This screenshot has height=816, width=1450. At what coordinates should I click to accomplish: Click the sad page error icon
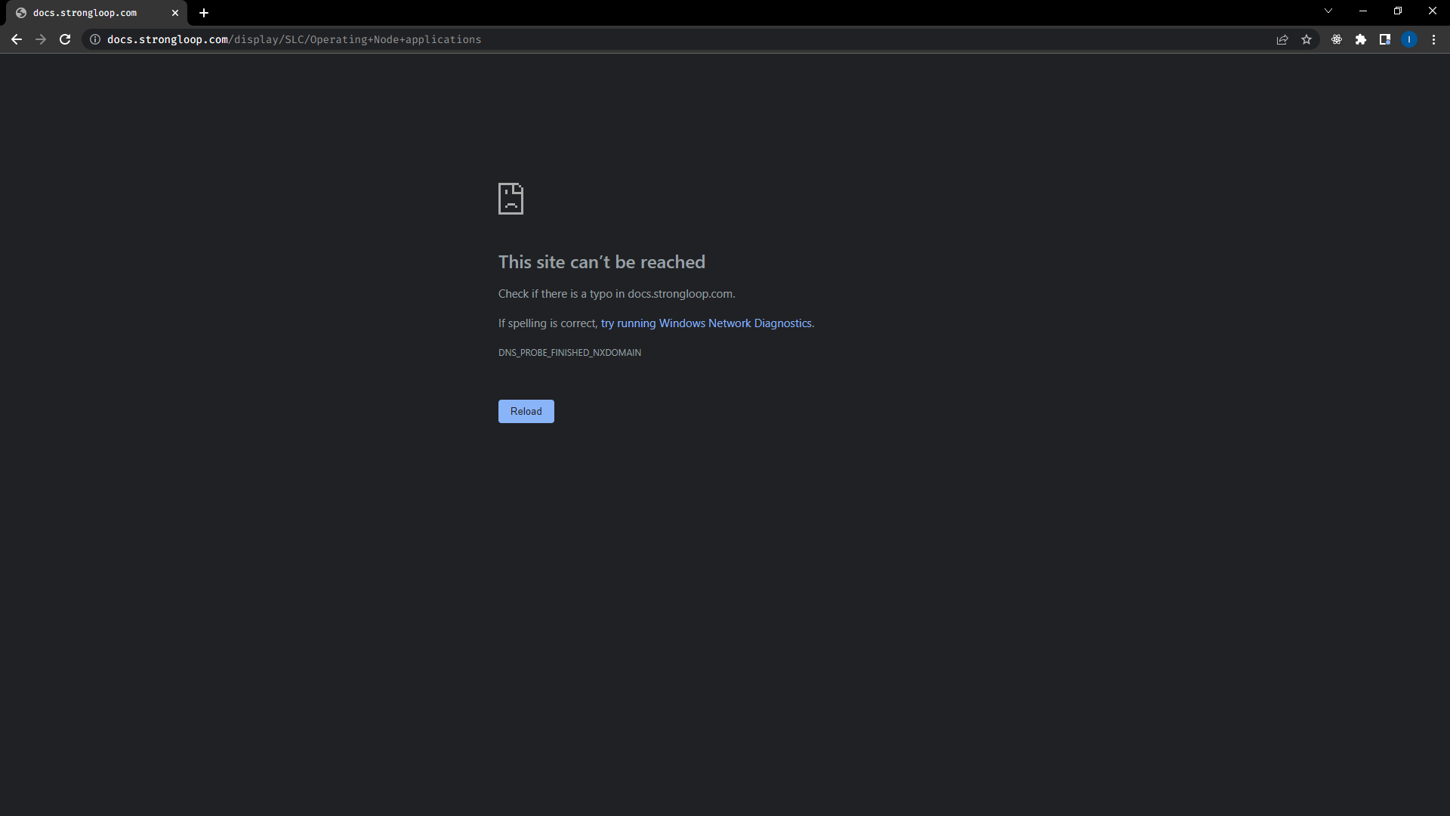tap(511, 199)
